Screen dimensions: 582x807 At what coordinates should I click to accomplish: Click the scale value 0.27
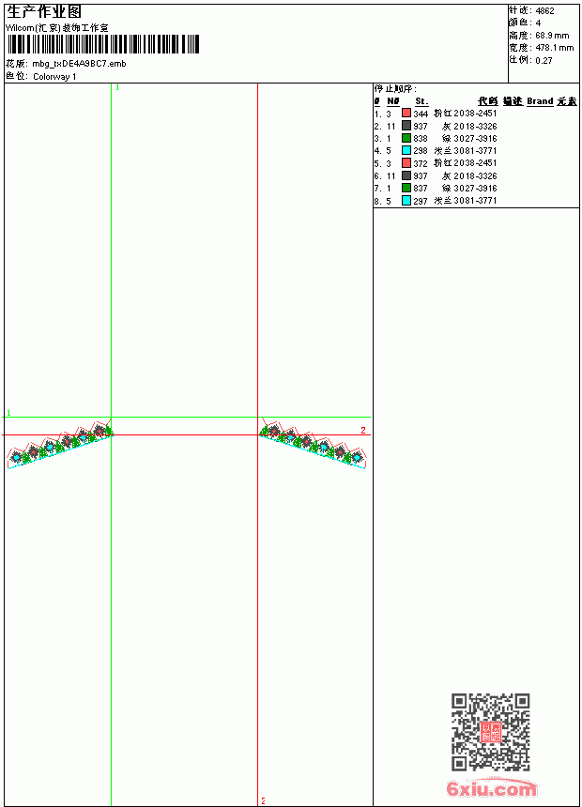544,60
